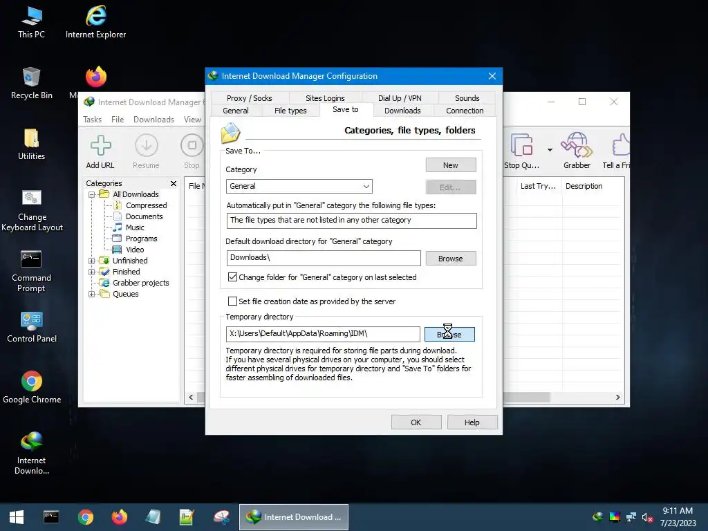Switch to the Sites Logins tab
The image size is (708, 531).
click(325, 98)
